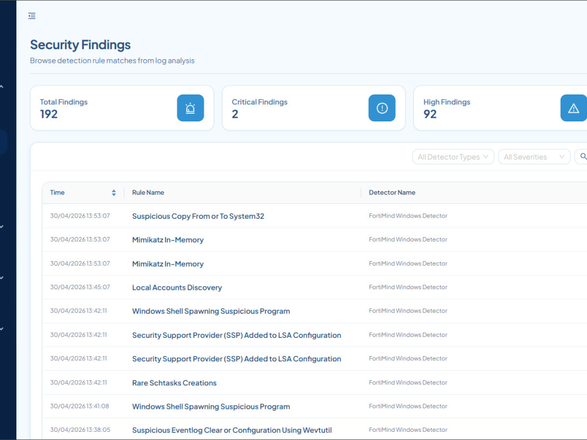Open Suspicious Copy From or To System32 finding
Viewport: 587px width, 440px height.
198,216
